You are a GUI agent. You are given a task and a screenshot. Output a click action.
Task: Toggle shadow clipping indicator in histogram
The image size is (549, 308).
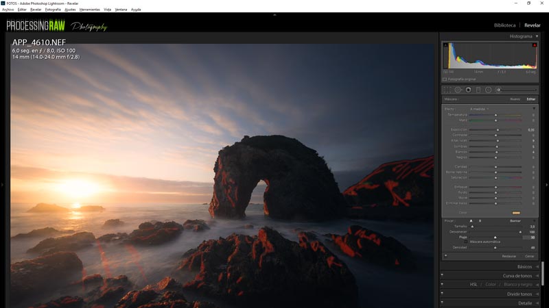[445, 46]
